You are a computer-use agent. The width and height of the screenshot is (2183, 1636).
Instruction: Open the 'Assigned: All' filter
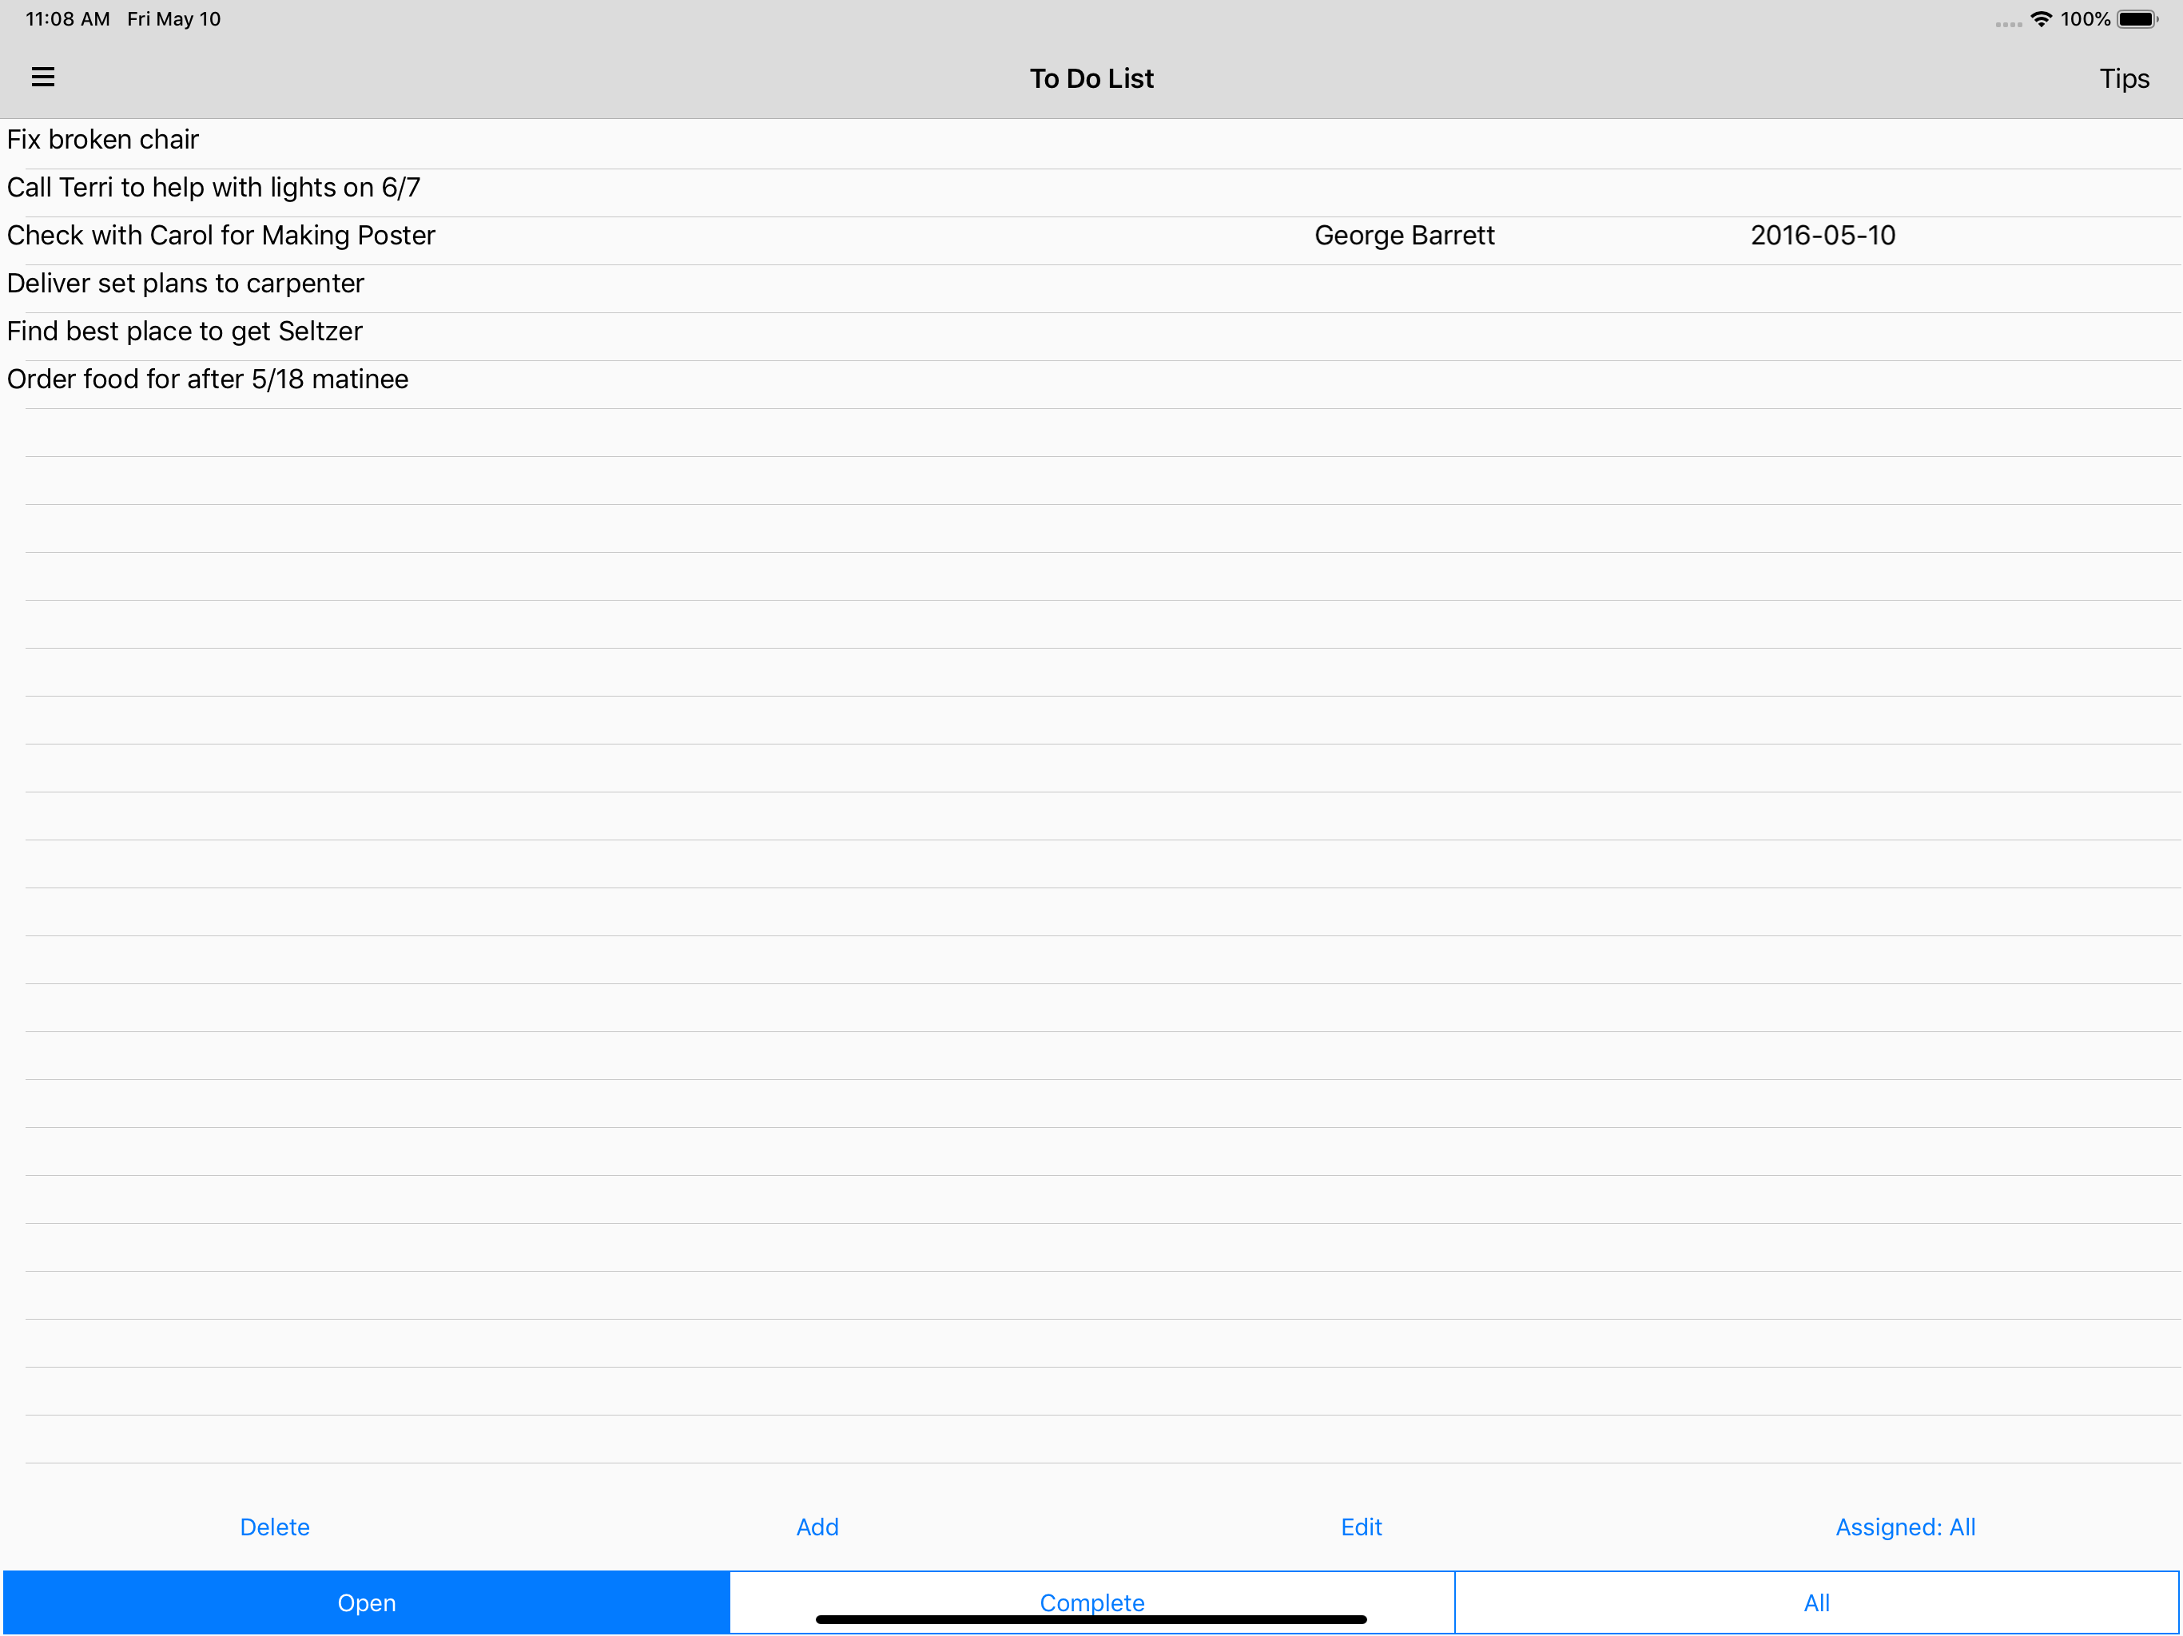[1905, 1527]
